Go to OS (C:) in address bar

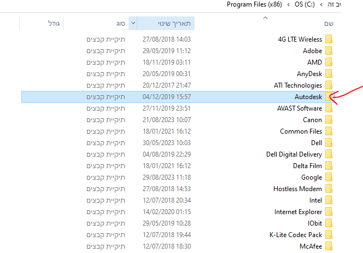(305, 4)
